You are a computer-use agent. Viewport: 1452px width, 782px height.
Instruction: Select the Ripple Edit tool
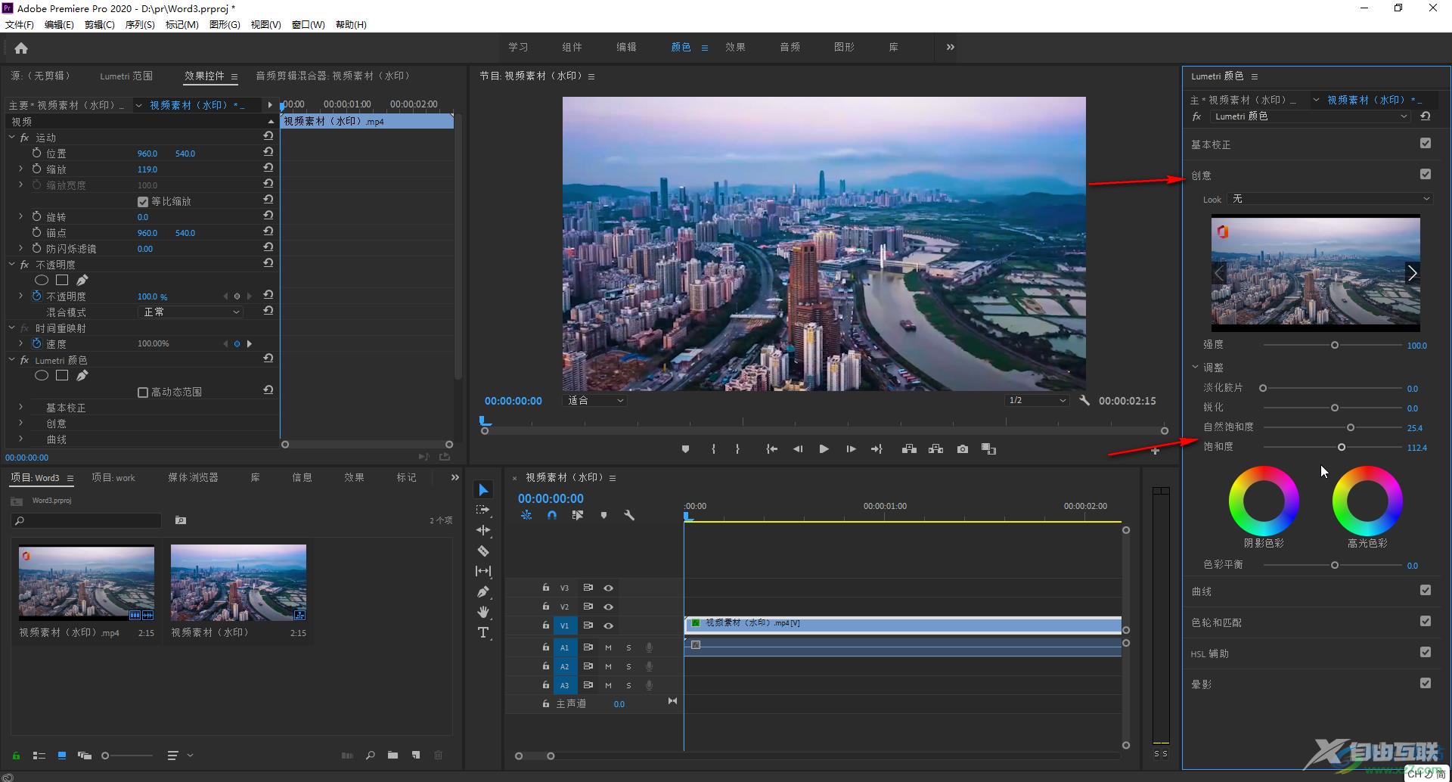coord(483,530)
